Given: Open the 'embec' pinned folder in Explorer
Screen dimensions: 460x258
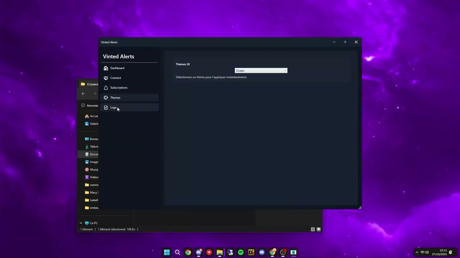Looking at the screenshot, I should [x=91, y=208].
